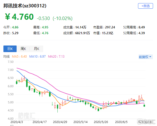Screen dimensions: 157x126
Task: Click the 6.00 price axis label
Action: [x=11, y=86]
